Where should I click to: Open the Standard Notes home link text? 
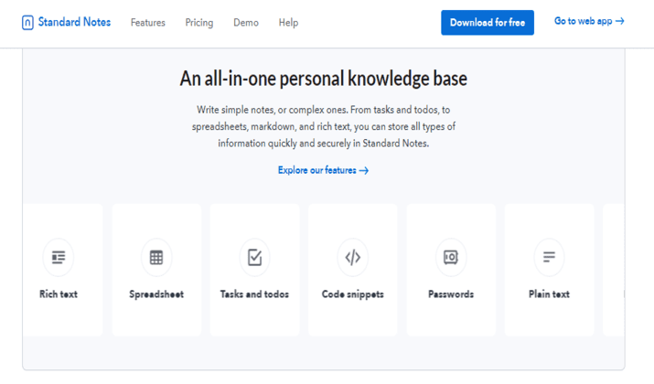pos(74,22)
